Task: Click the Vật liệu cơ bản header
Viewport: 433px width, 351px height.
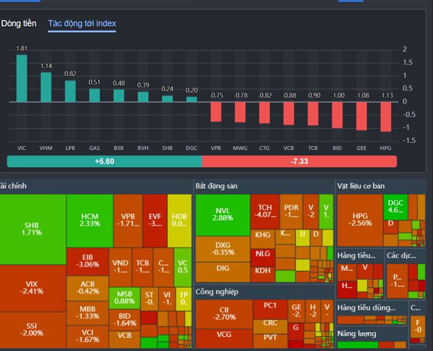Action: (x=361, y=186)
